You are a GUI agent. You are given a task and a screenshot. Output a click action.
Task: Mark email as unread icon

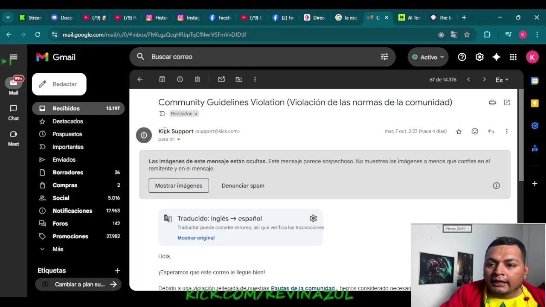point(221,79)
